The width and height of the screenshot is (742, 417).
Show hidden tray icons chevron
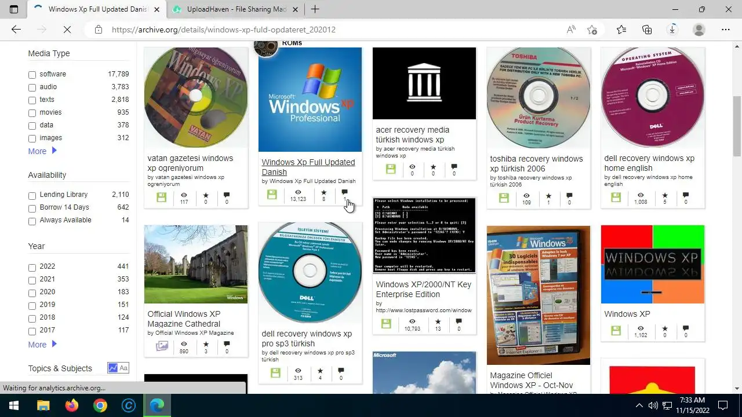(x=639, y=405)
